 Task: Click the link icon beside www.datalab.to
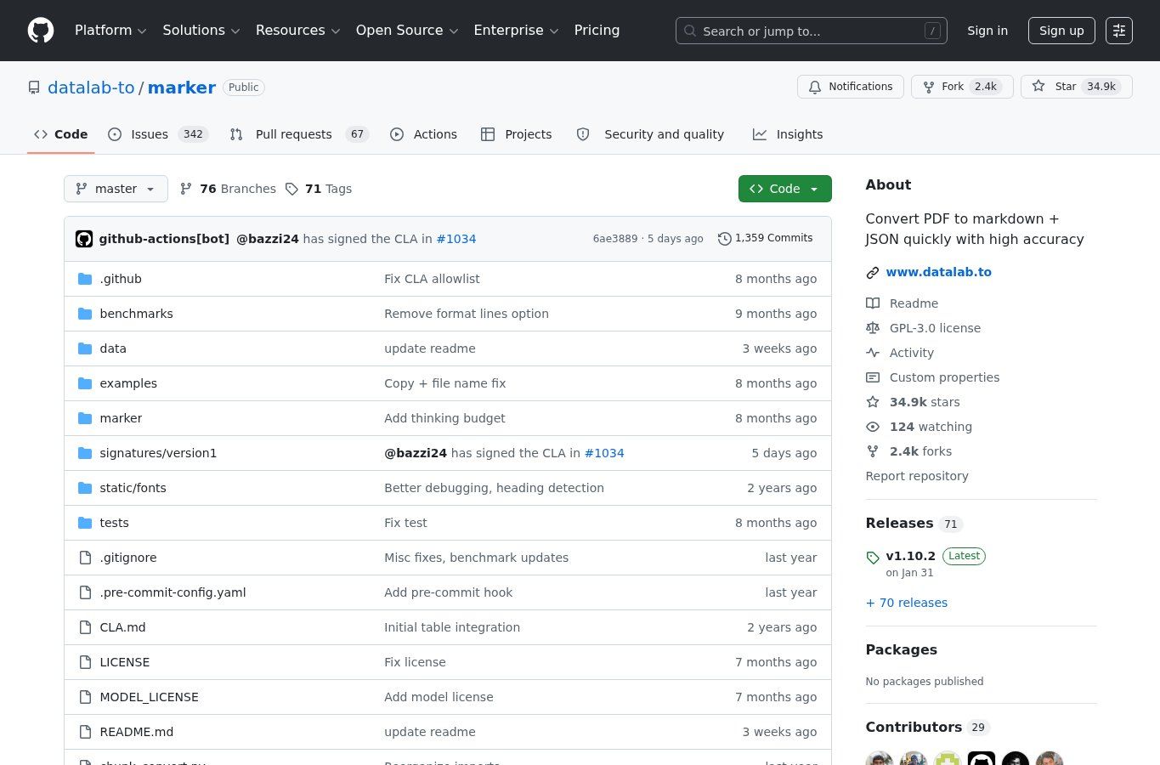pos(873,273)
